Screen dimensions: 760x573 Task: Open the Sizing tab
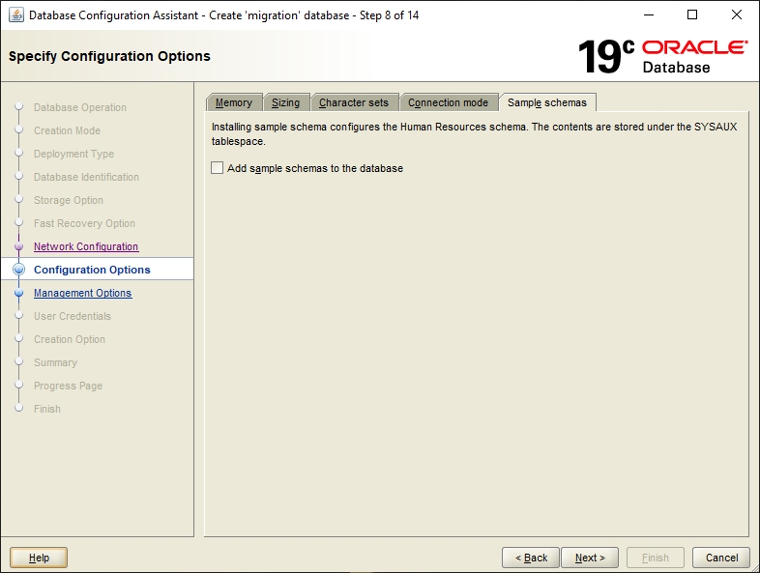coord(285,102)
